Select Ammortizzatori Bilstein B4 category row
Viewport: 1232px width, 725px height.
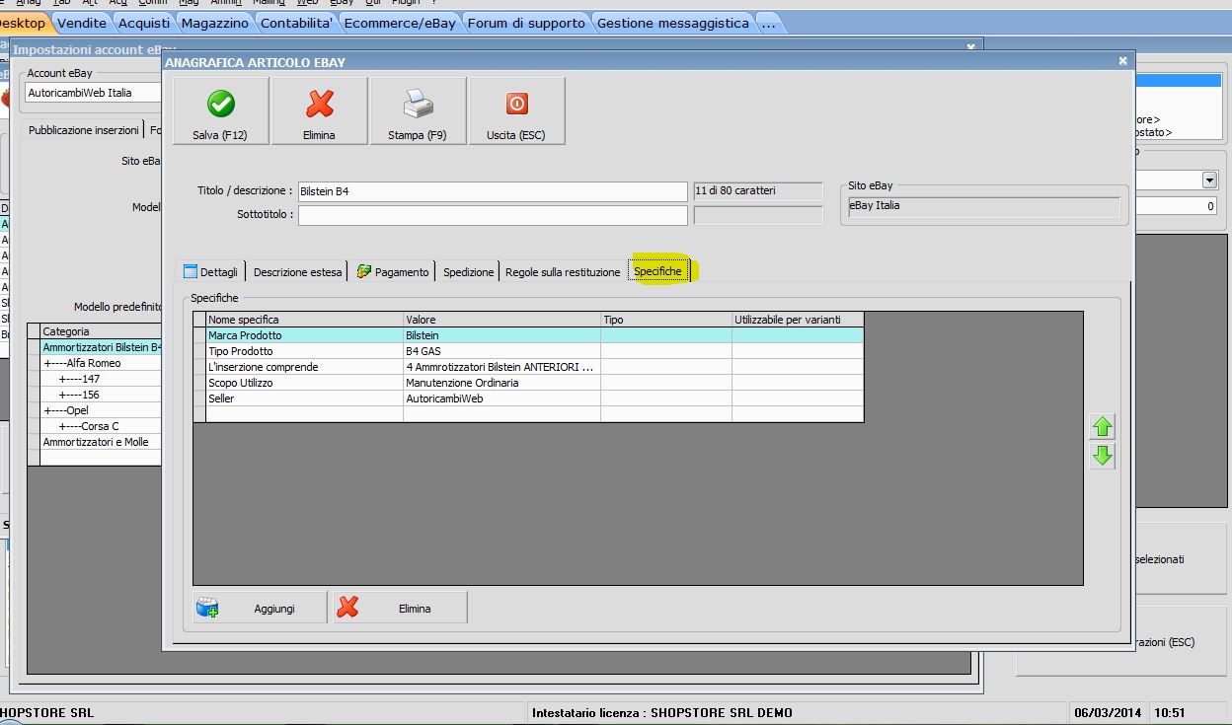click(x=101, y=347)
